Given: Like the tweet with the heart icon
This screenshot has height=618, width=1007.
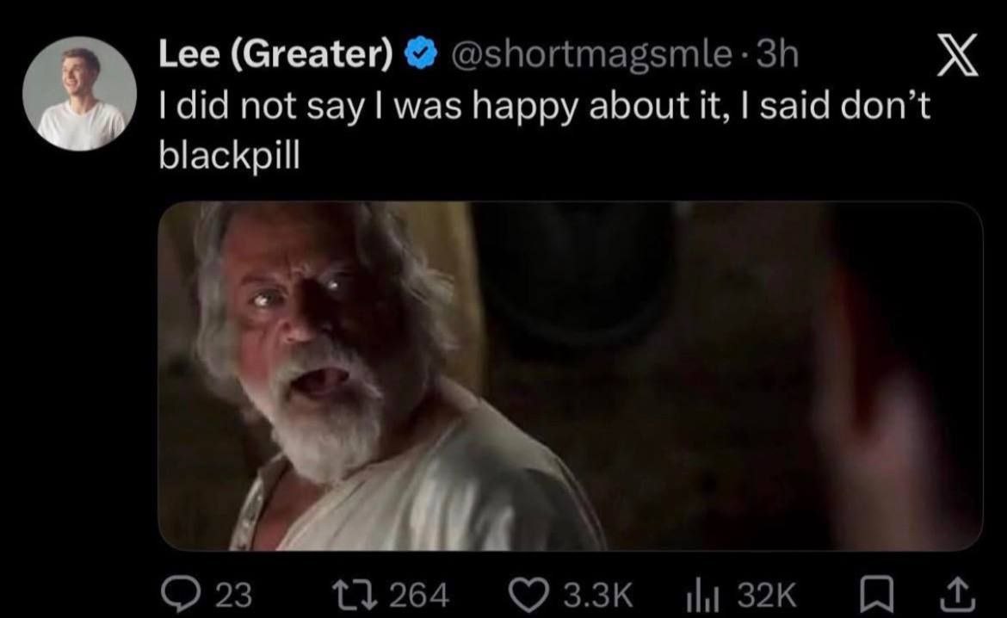Looking at the screenshot, I should (529, 595).
